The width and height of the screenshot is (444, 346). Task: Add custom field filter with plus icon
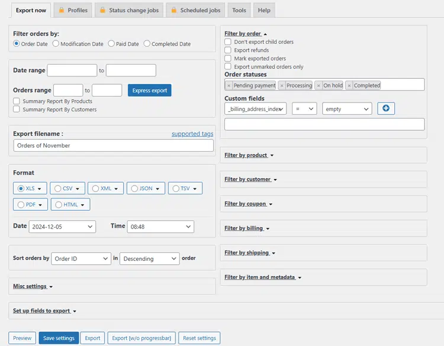coord(385,108)
